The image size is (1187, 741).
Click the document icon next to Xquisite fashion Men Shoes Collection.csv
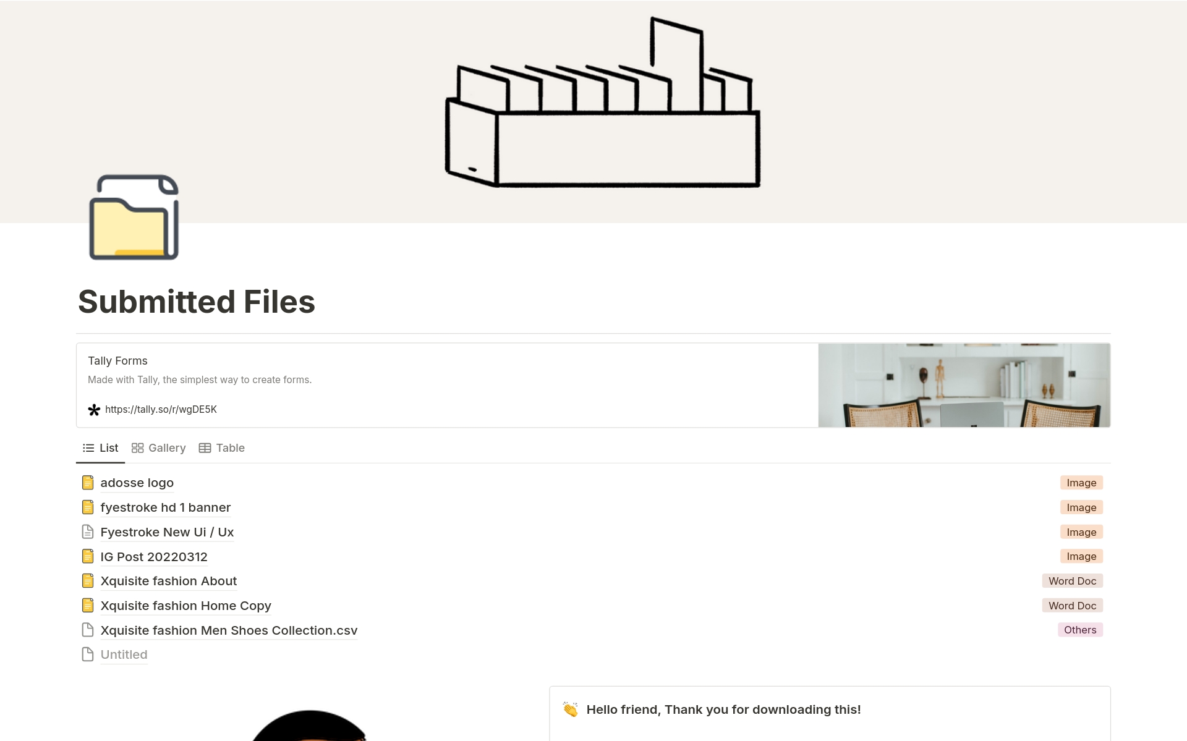pyautogui.click(x=88, y=630)
